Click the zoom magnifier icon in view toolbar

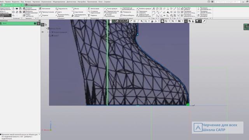point(146,21)
